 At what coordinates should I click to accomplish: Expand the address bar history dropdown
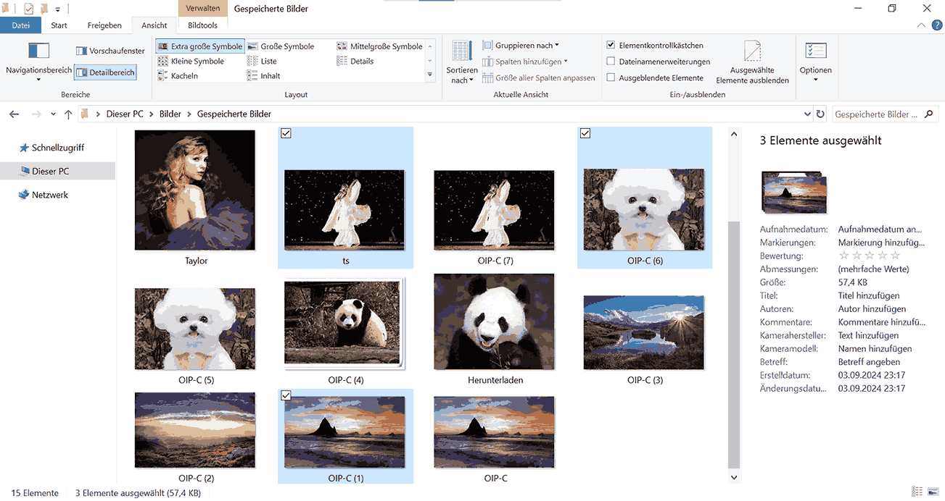[807, 114]
